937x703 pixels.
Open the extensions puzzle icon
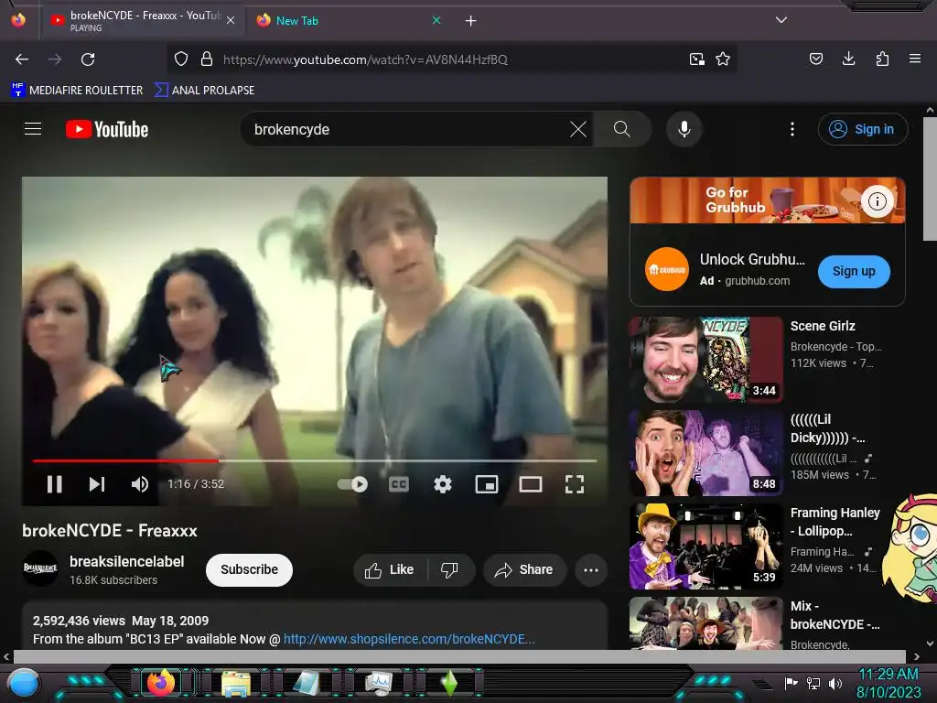click(882, 59)
